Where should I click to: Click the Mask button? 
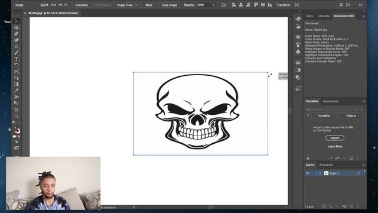coord(149,5)
